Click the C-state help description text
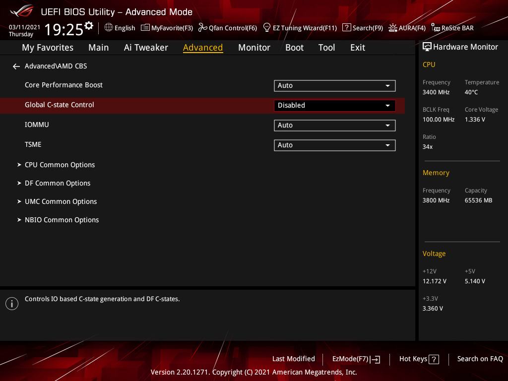The width and height of the screenshot is (508, 381). coord(102,299)
